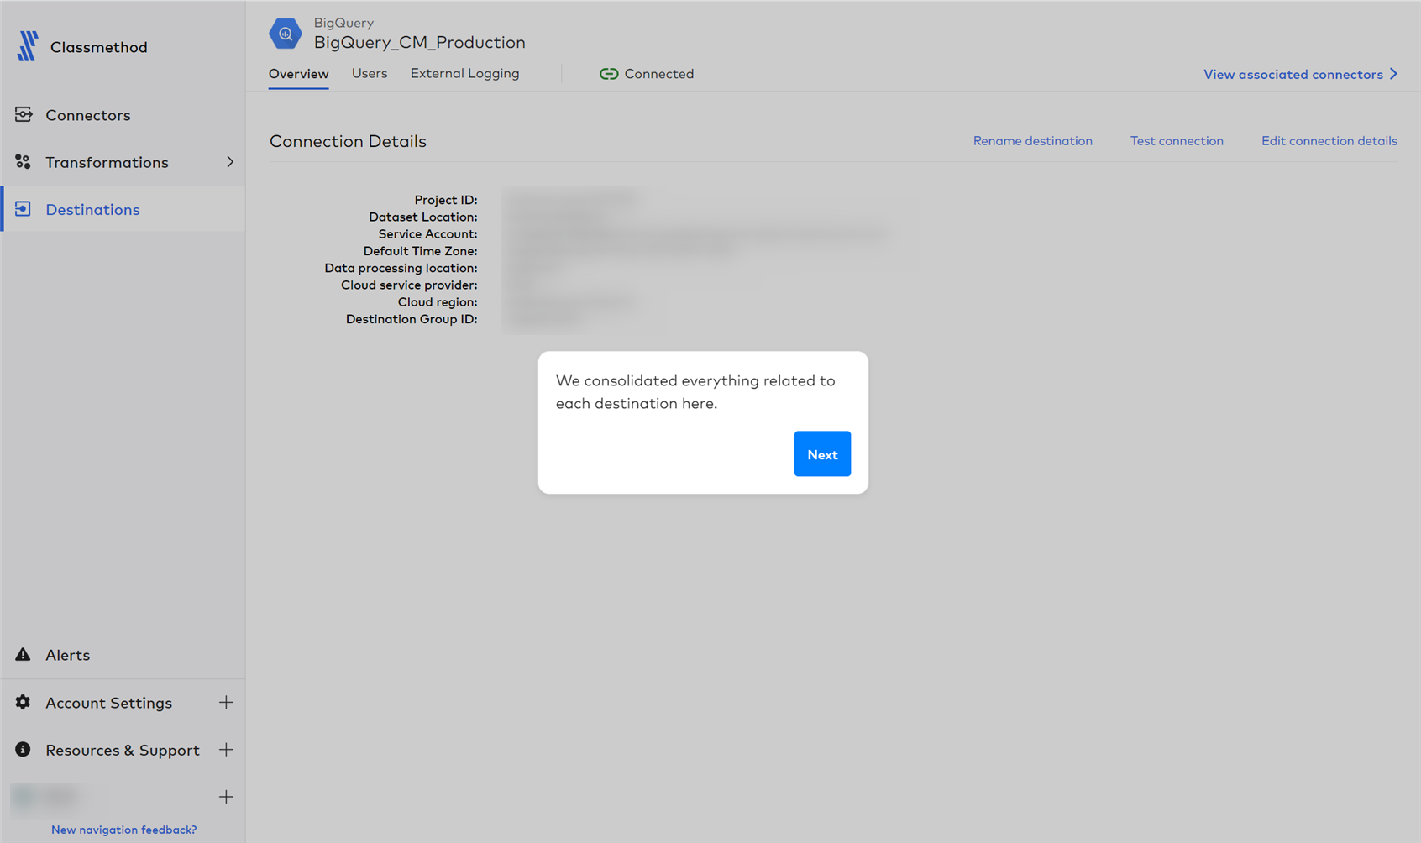Screen dimensions: 1421x843
Task: Click Rename destination
Action: [1033, 140]
